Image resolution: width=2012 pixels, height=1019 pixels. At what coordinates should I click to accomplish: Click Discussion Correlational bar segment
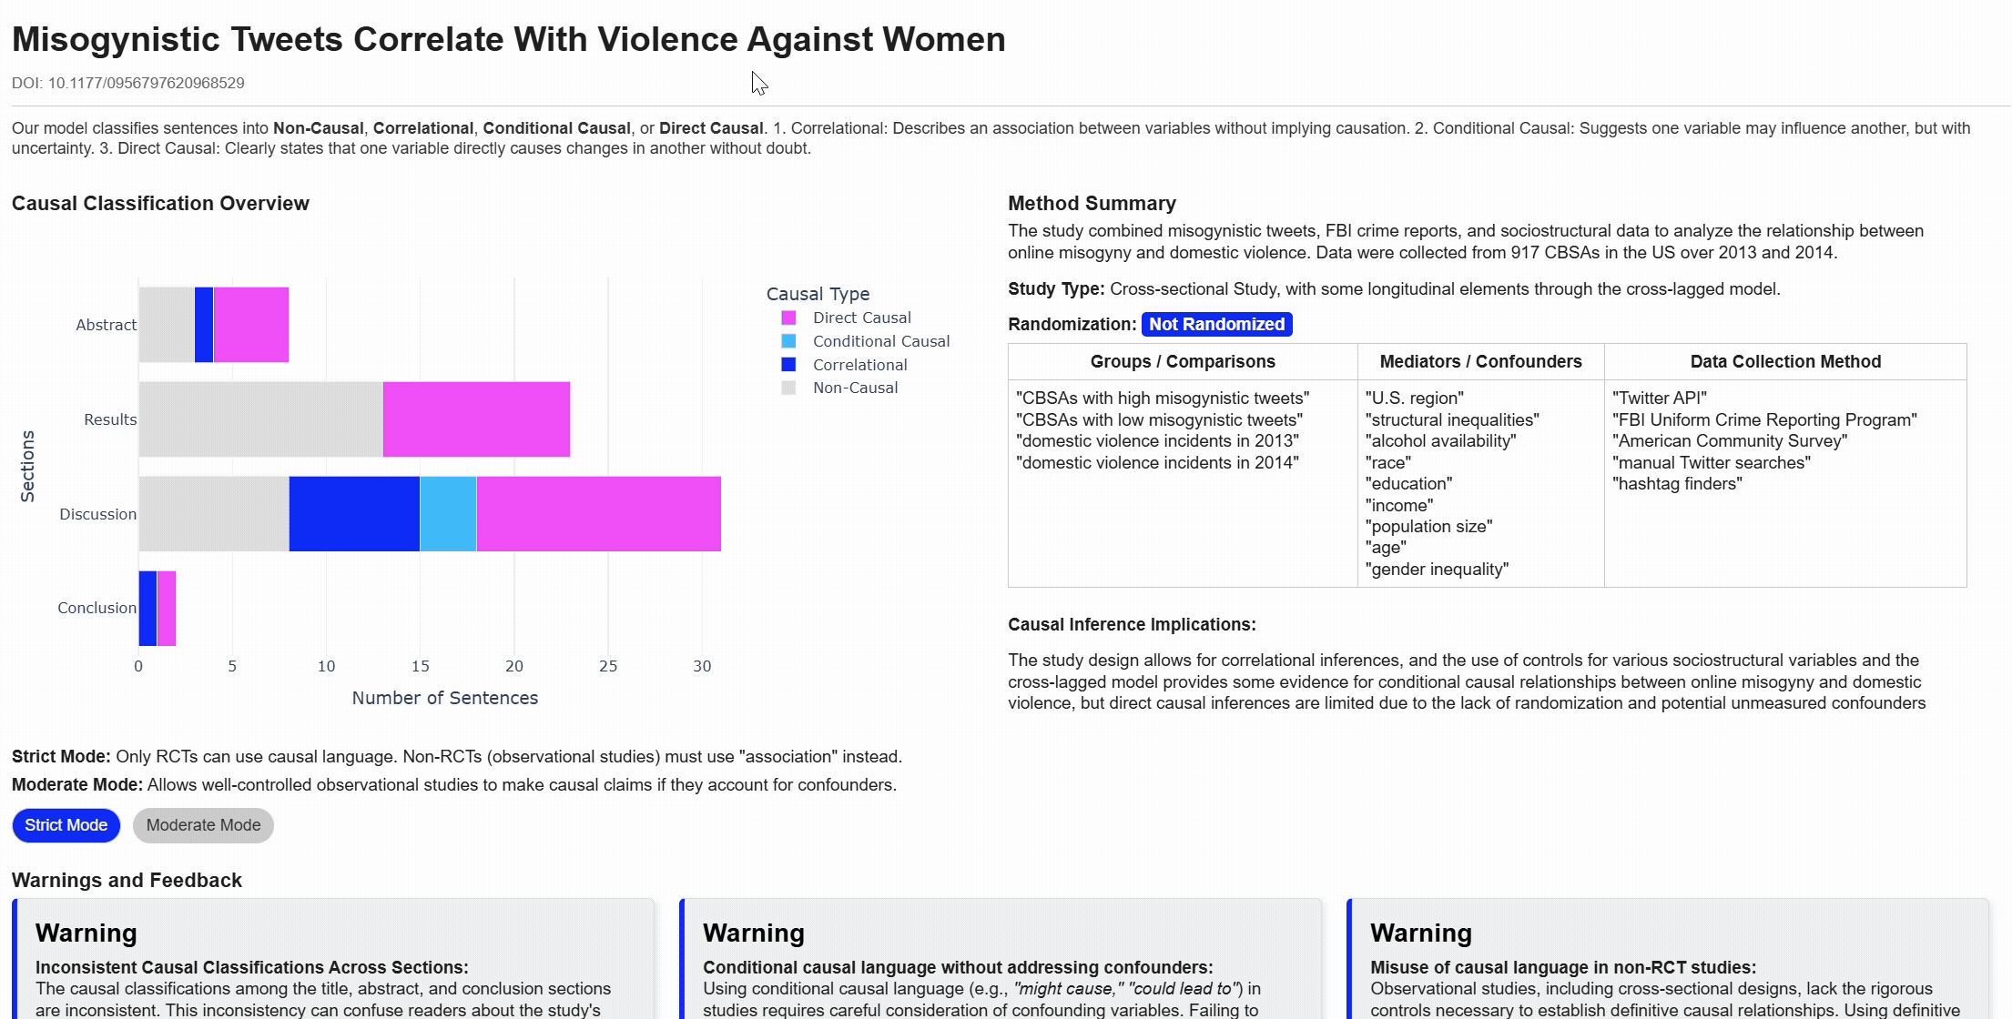pos(354,514)
